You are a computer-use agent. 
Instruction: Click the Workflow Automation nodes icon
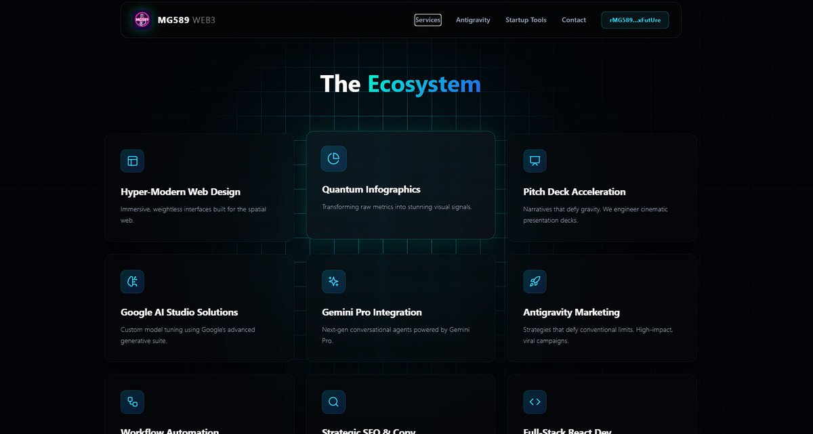(x=132, y=402)
